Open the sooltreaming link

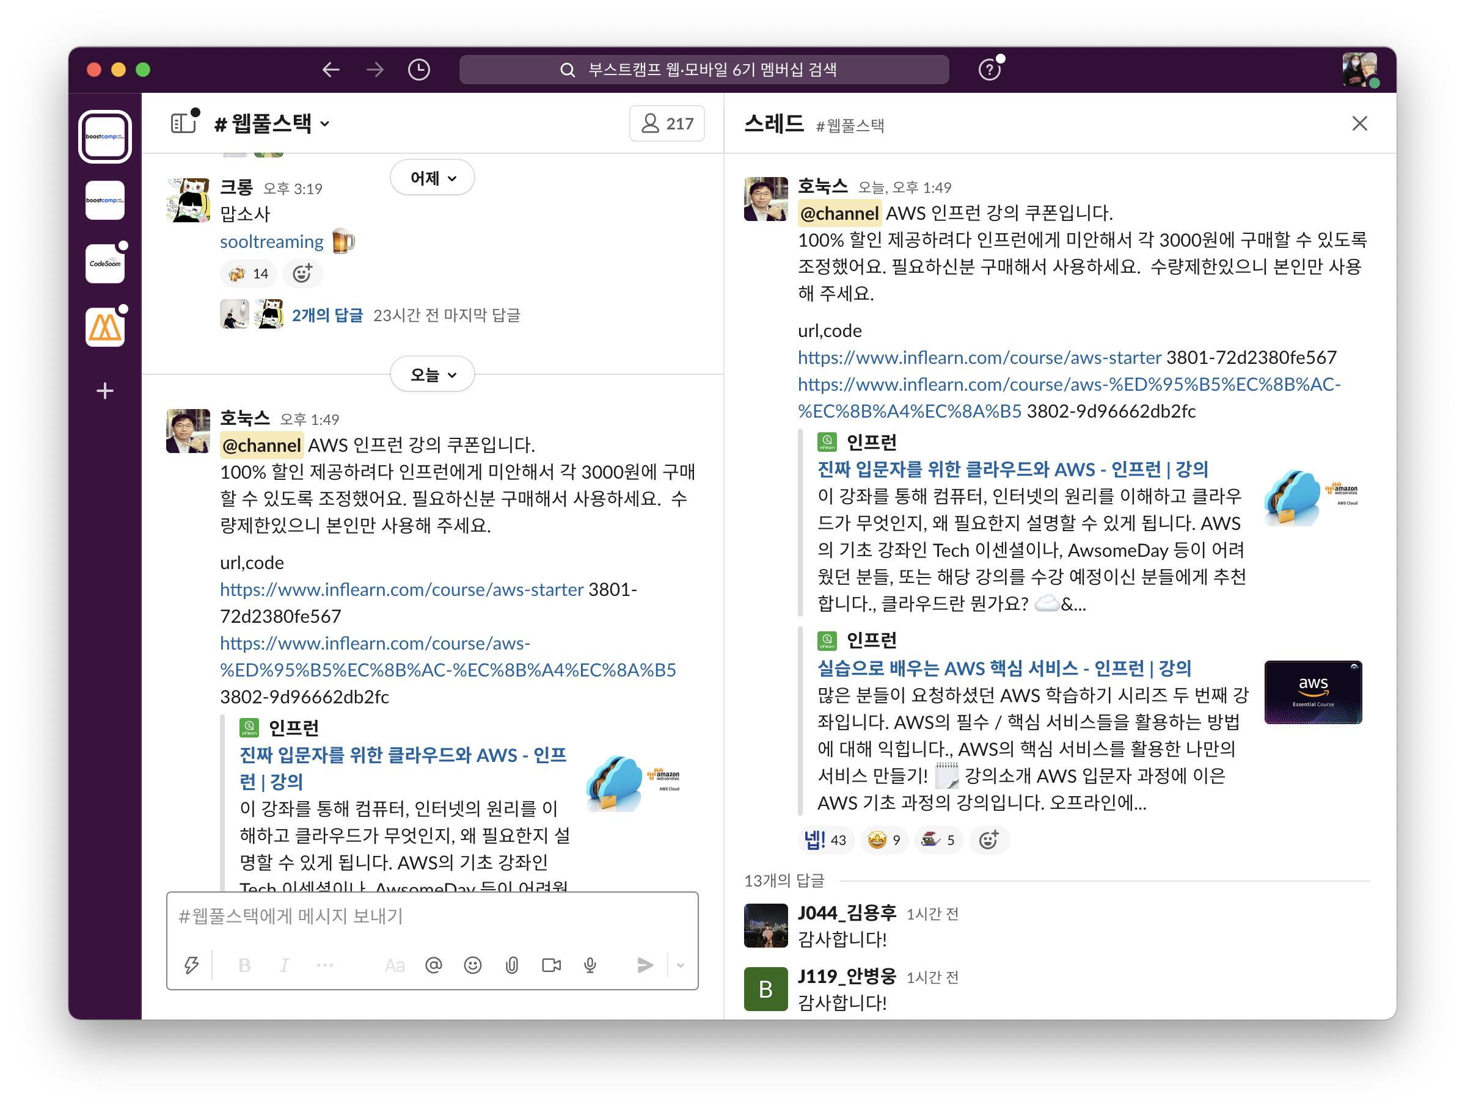271,242
